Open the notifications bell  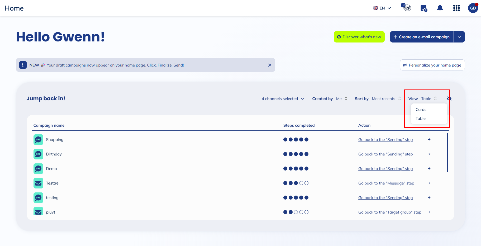[440, 8]
